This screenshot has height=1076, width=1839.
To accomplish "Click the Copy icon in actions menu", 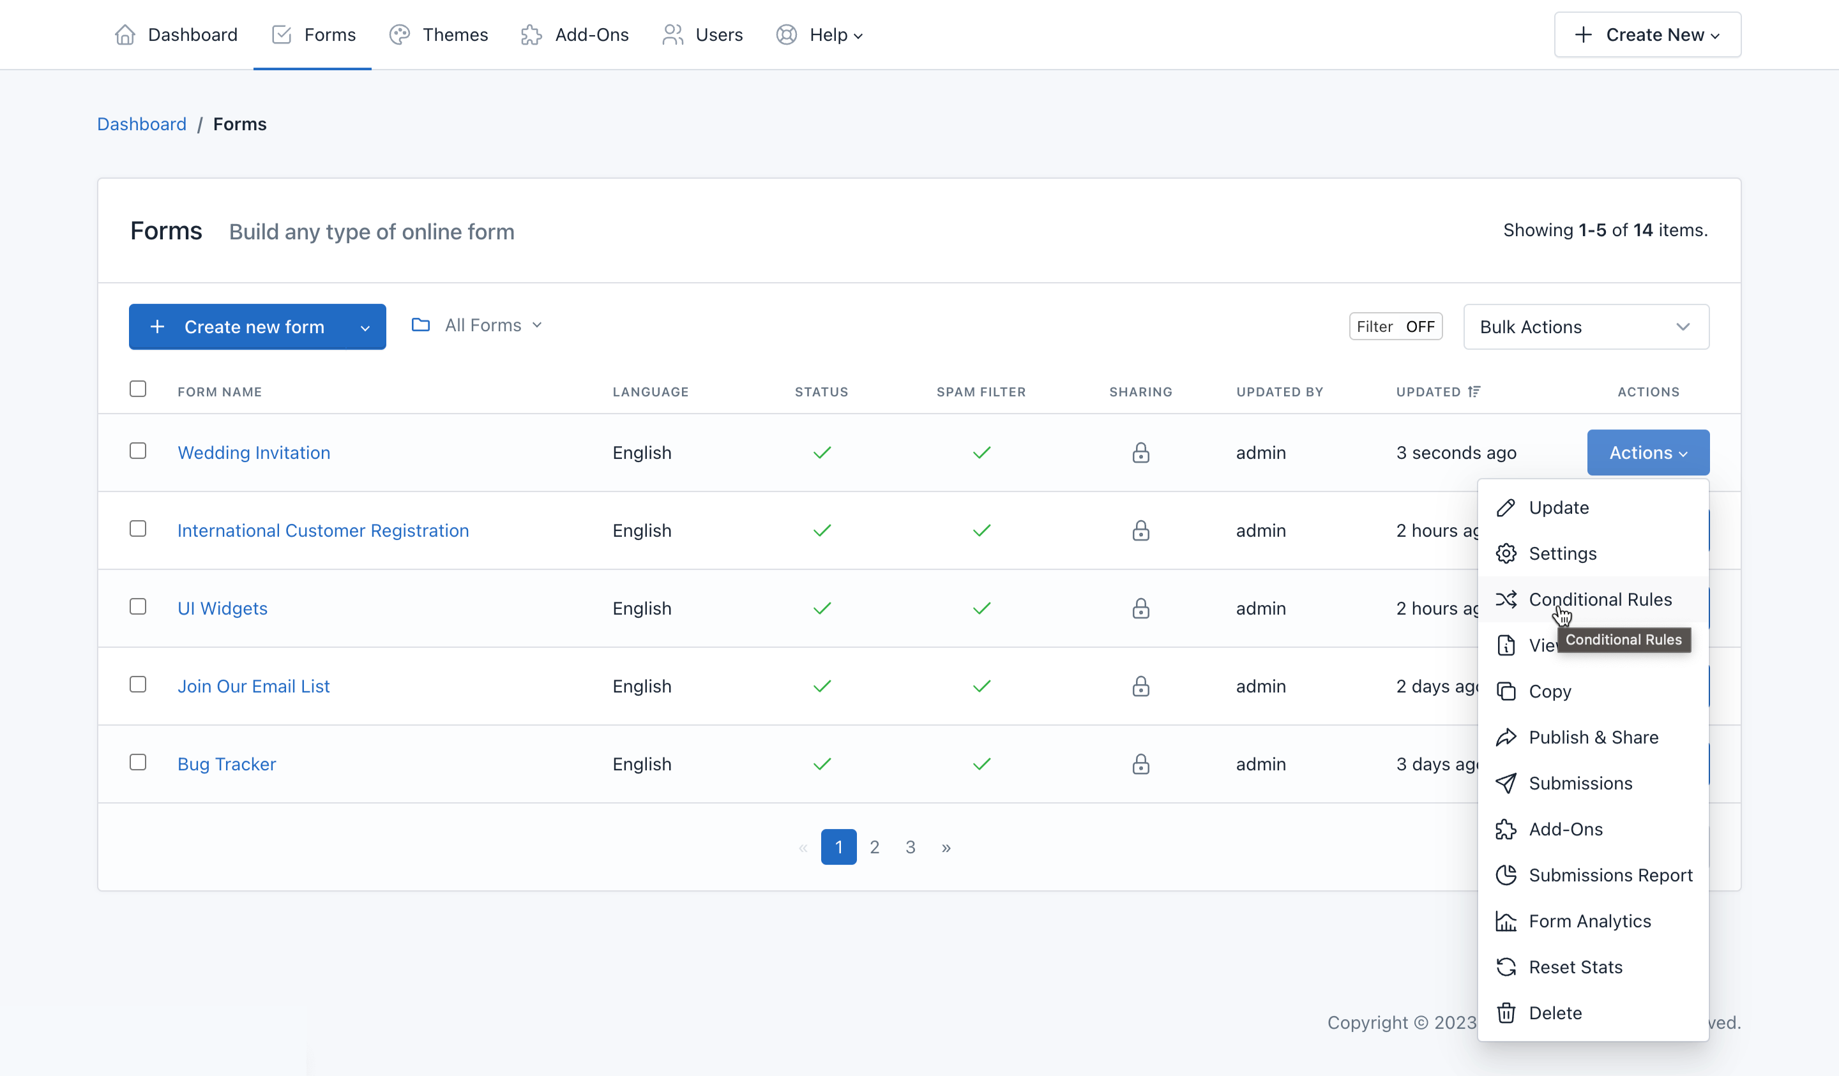I will click(1507, 692).
